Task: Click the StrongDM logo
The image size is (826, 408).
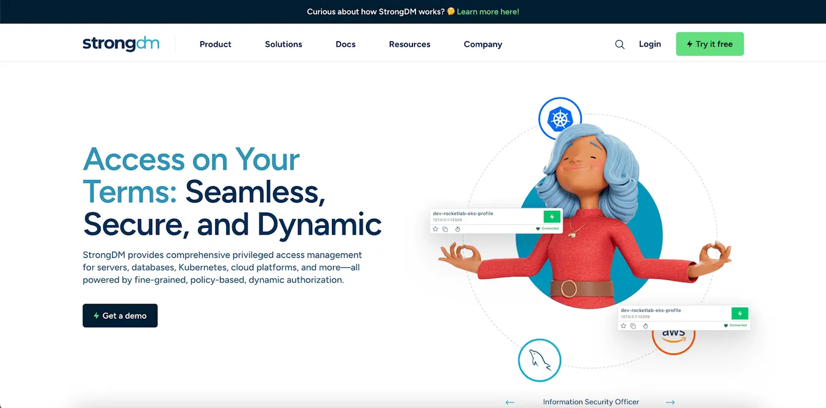Action: coord(121,44)
